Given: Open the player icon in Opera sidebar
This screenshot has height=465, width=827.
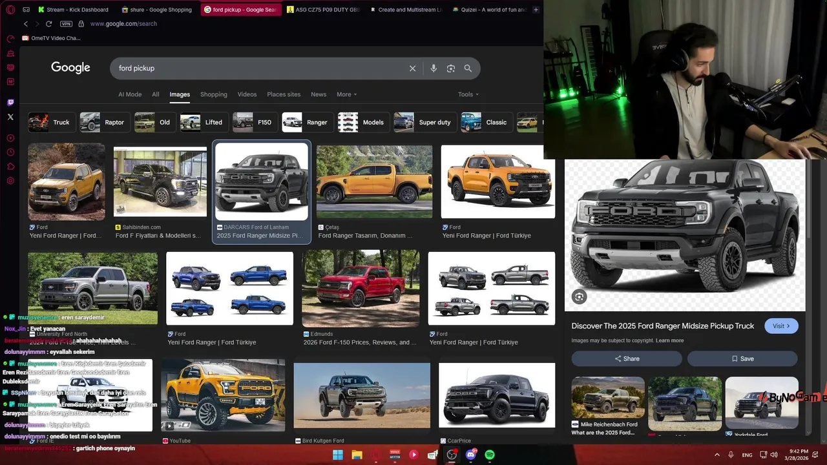Looking at the screenshot, I should click(x=10, y=138).
